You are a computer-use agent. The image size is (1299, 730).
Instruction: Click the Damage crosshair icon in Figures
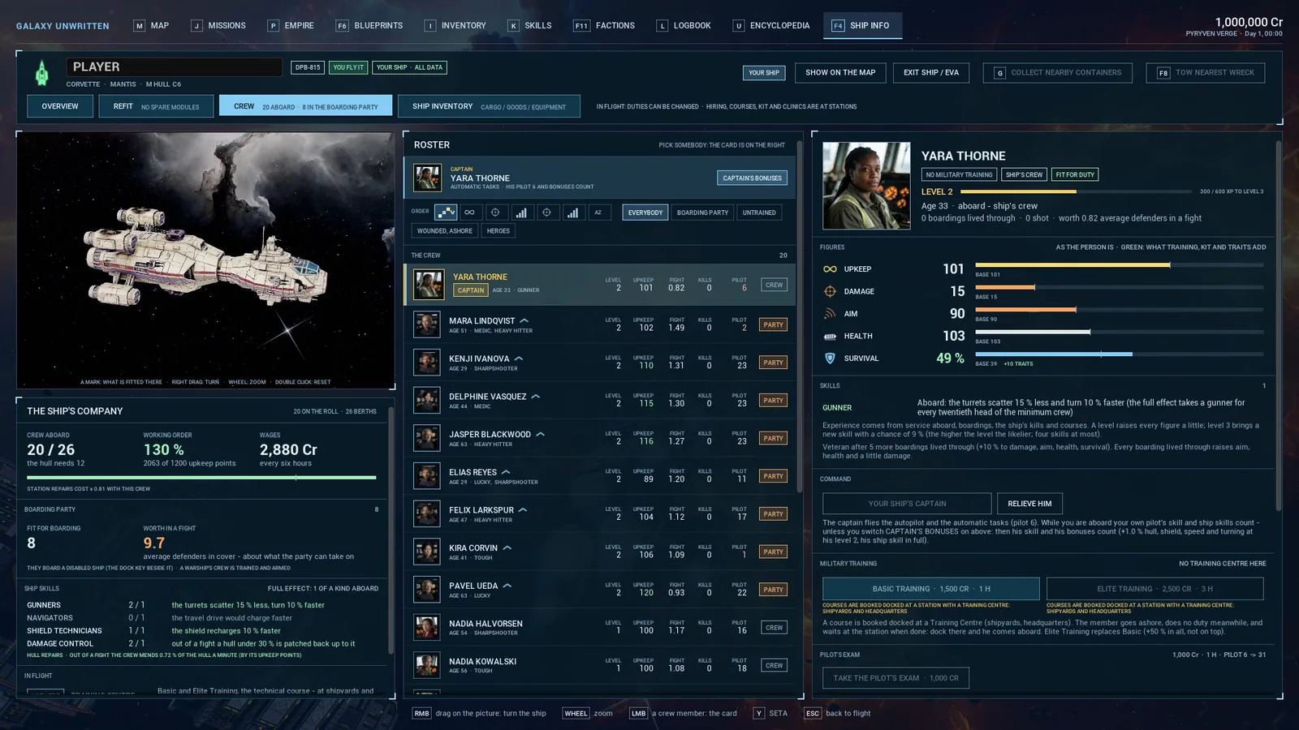click(830, 291)
